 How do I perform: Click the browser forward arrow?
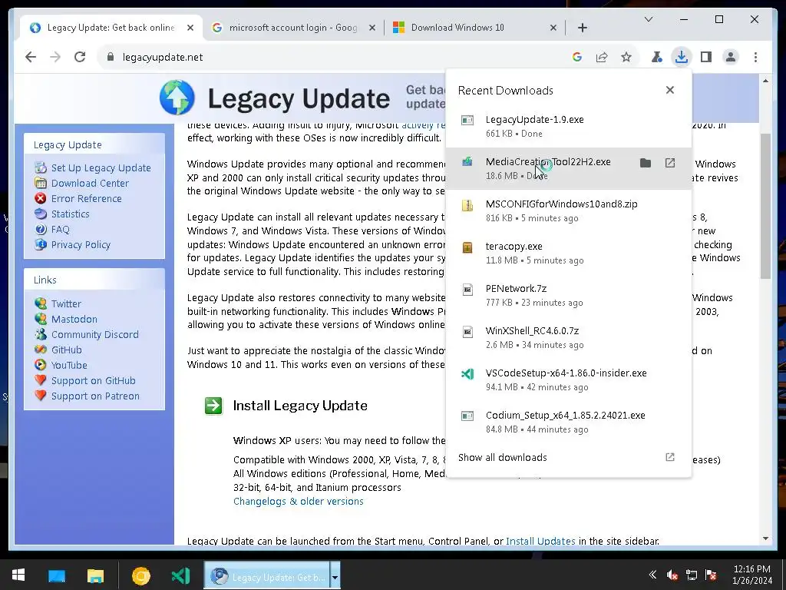55,57
